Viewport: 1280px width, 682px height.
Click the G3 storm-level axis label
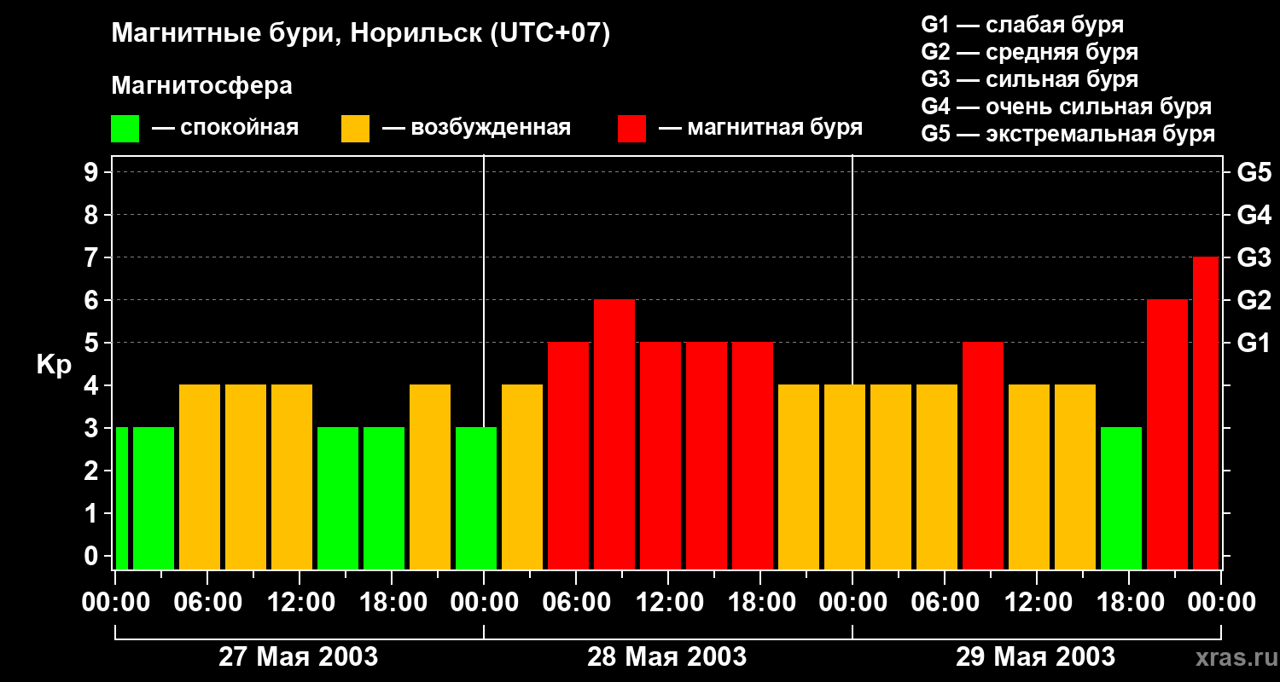1254,257
